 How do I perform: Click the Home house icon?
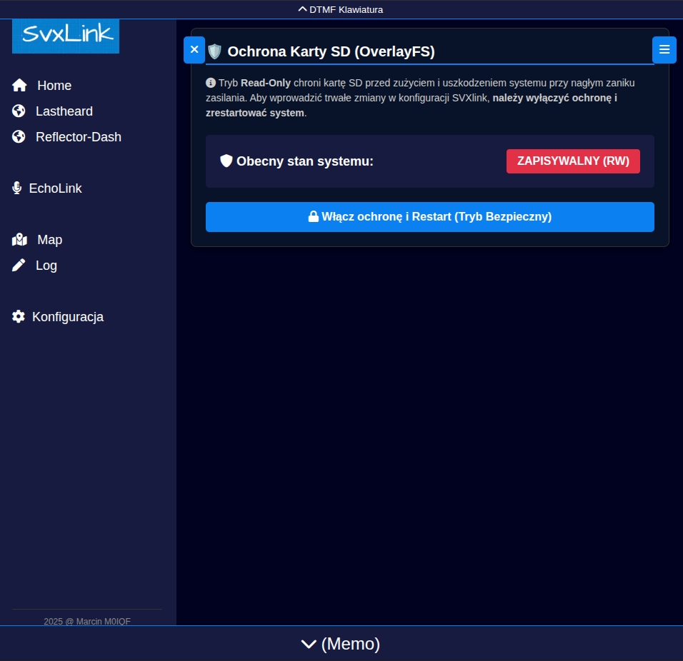click(x=19, y=86)
